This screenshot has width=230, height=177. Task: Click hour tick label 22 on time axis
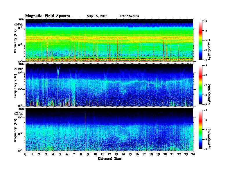coord(179,154)
